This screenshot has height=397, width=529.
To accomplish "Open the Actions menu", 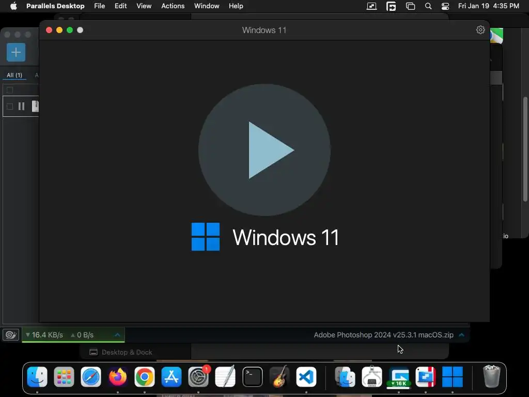I will 173,6.
